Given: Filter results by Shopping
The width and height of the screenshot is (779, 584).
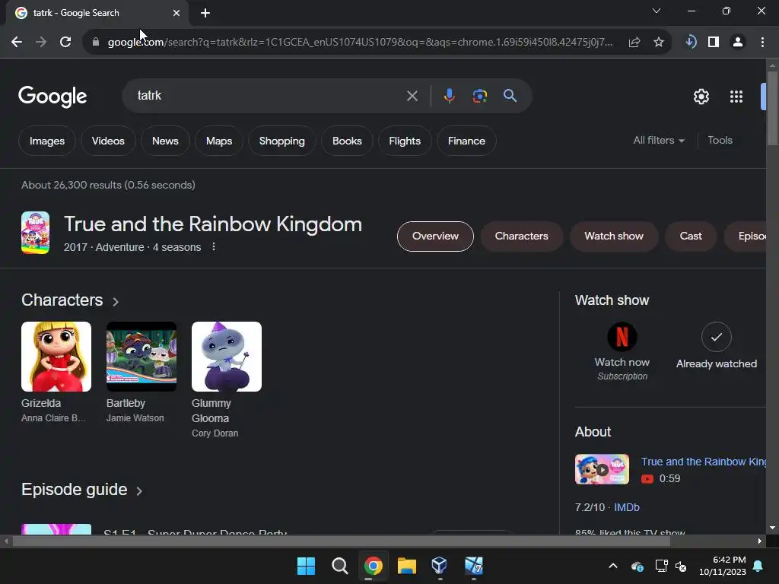Looking at the screenshot, I should (x=281, y=141).
